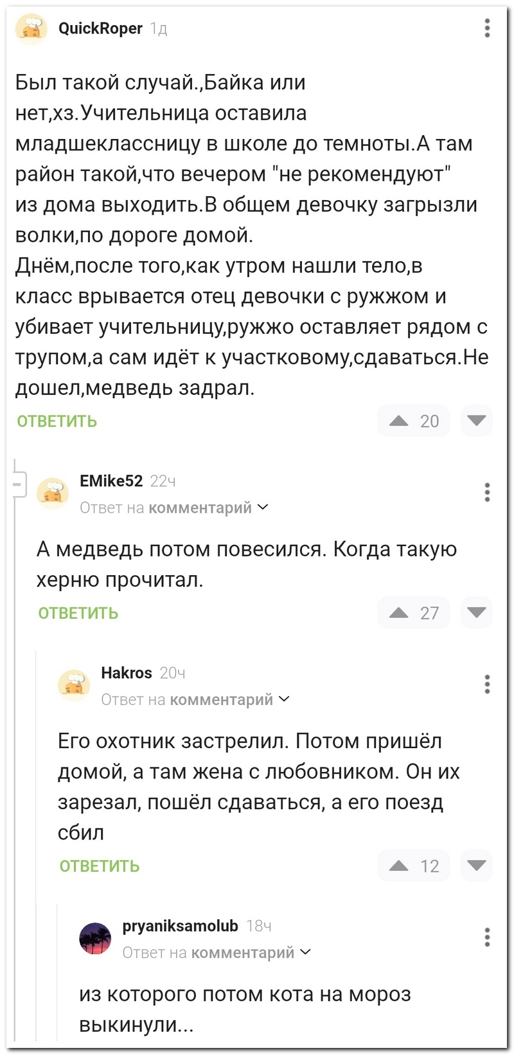Downvote Hakros's comment
514x1055 pixels.
pos(477,865)
